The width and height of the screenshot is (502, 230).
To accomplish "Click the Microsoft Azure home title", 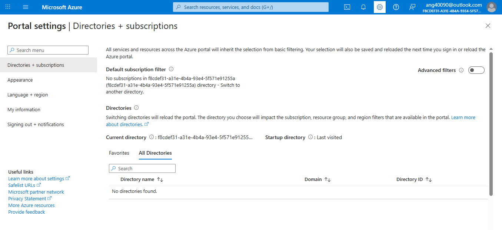I will 62,7.
